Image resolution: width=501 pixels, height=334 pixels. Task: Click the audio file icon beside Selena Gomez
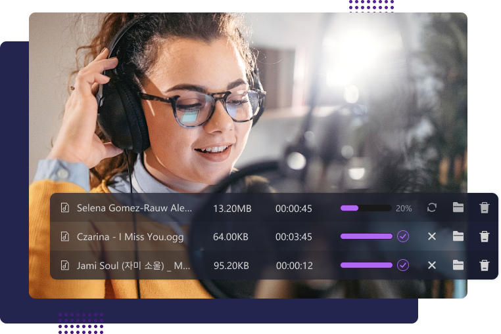point(65,208)
